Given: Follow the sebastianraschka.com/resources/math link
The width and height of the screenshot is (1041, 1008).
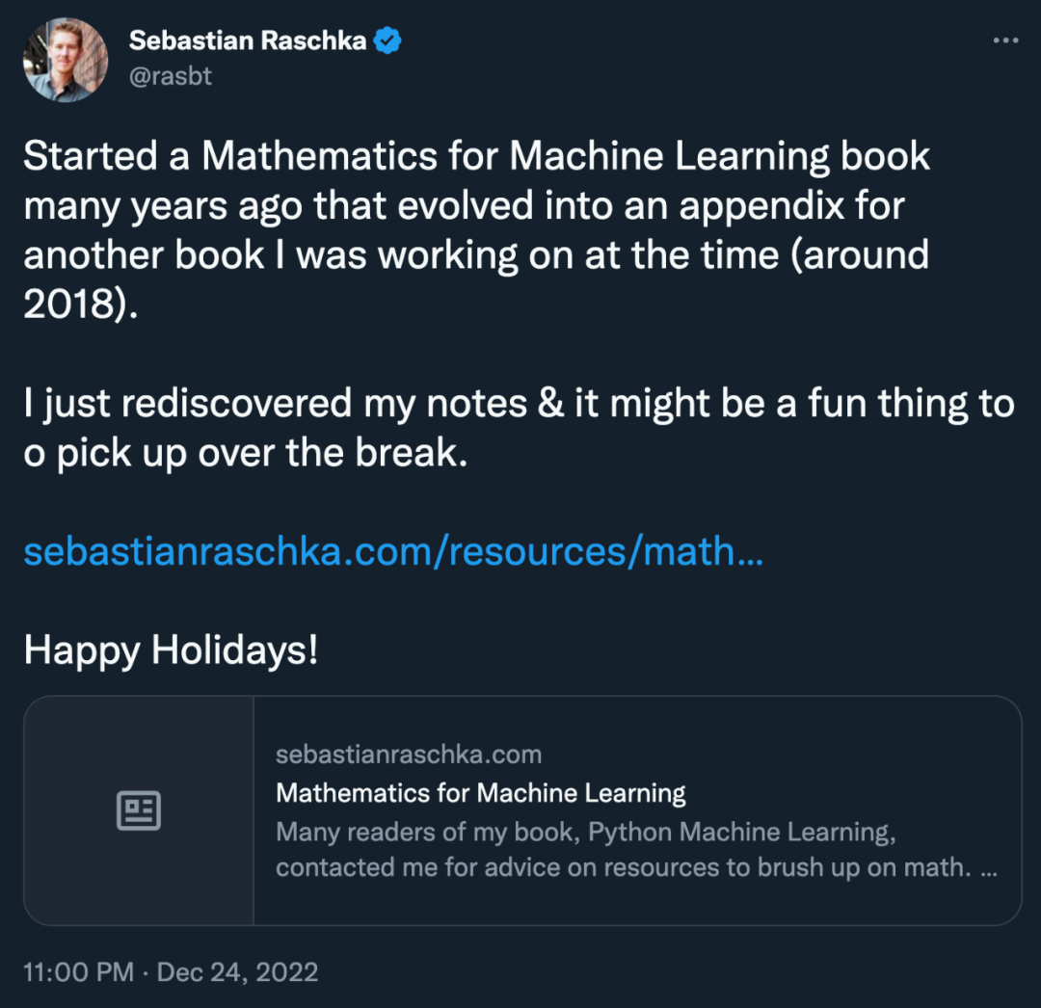Looking at the screenshot, I should coord(393,551).
